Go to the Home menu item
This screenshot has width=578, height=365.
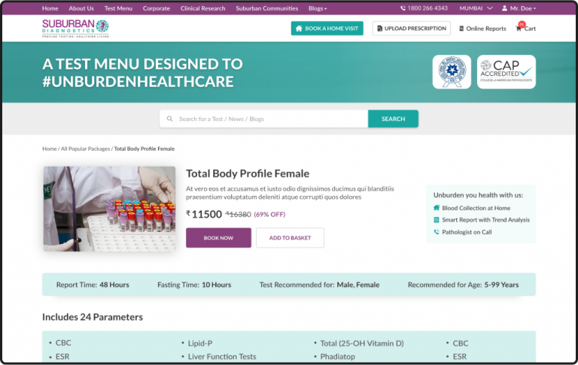50,8
